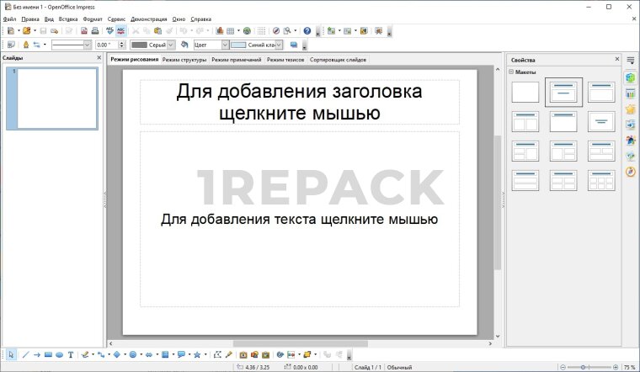Switch to Режим структуры tab
Viewport: 640px width, 372px height.
(x=184, y=61)
